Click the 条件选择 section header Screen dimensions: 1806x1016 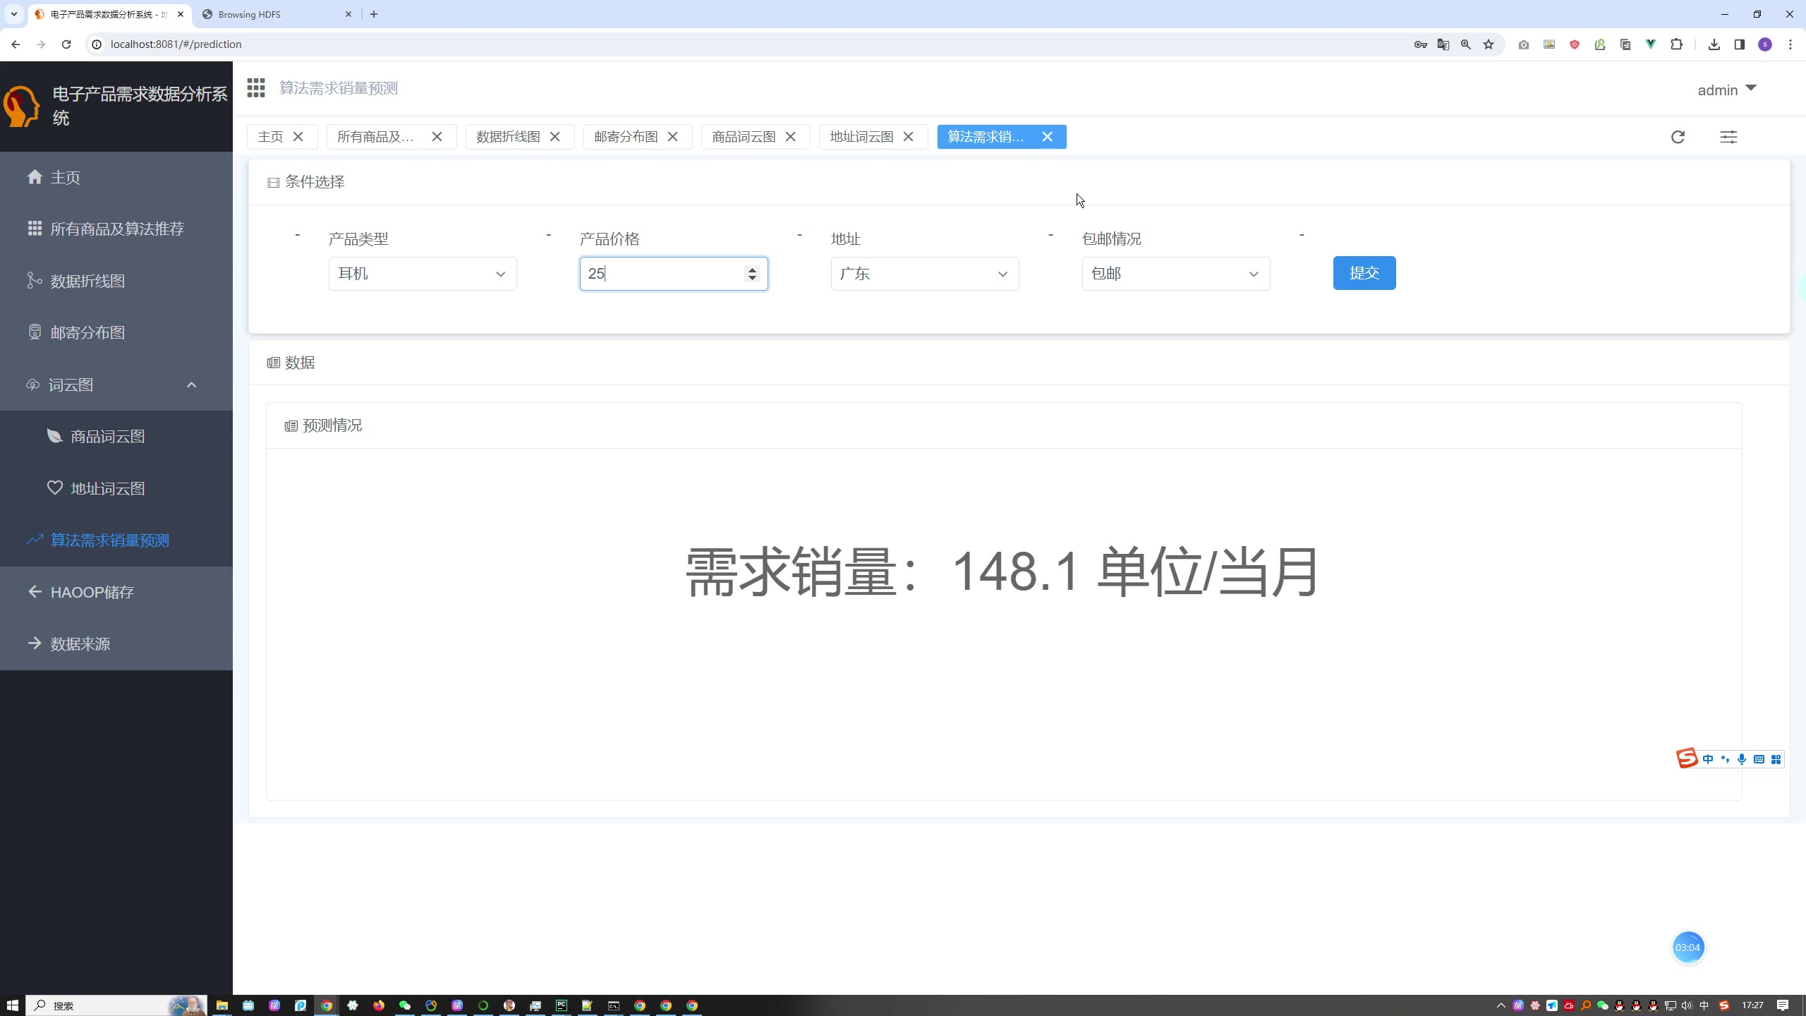point(315,182)
